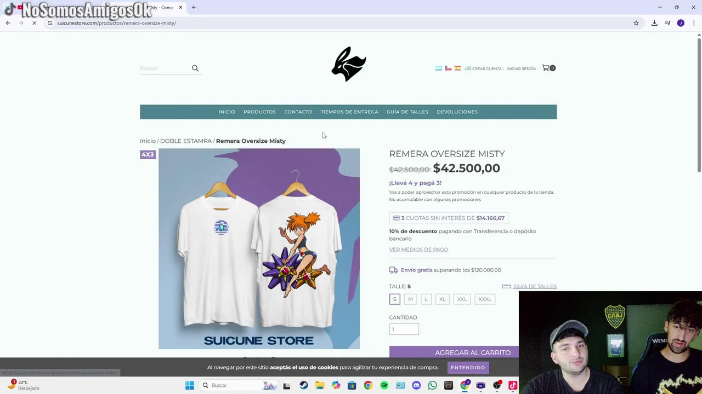Close the current browser tab

[x=180, y=8]
